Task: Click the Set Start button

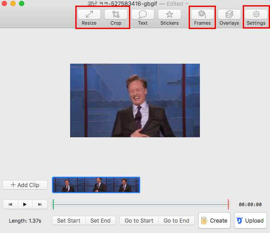Action: click(x=69, y=220)
